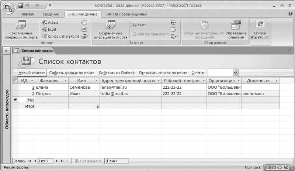Click Добавить из Outlook link
295x171 pixels.
click(117, 73)
